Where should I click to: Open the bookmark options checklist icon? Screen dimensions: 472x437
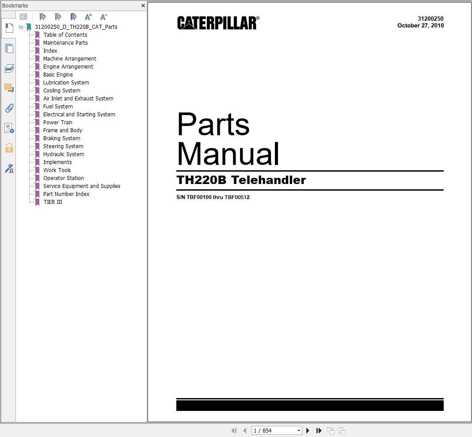click(23, 16)
